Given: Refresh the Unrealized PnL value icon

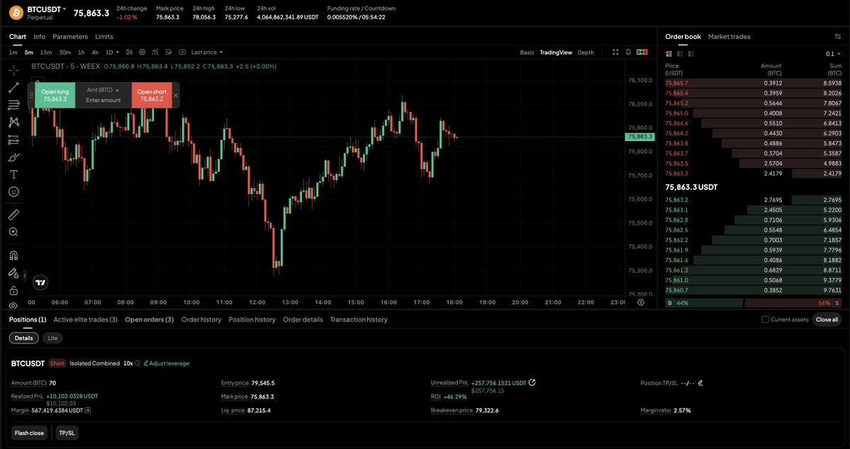Looking at the screenshot, I should pyautogui.click(x=532, y=382).
